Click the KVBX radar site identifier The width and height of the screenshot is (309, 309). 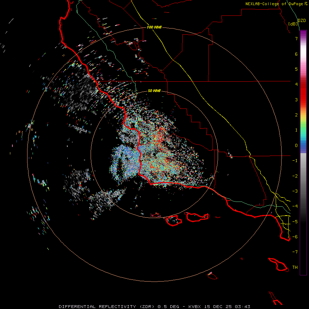click(195, 307)
